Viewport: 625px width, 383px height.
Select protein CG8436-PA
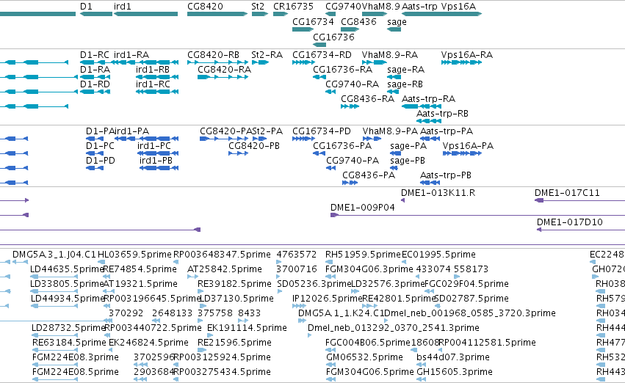pos(350,183)
